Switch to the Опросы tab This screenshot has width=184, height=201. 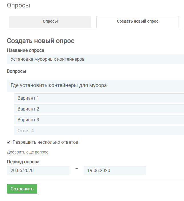50,22
